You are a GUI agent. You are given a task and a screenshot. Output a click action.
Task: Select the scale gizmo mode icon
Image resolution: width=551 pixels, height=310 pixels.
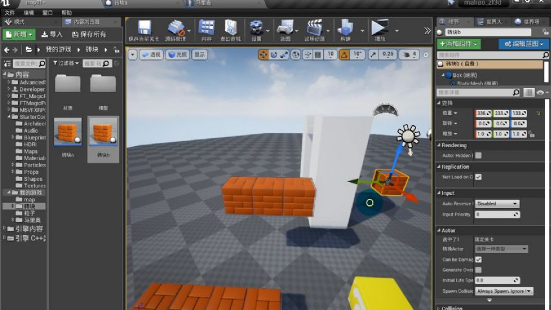tap(284, 54)
